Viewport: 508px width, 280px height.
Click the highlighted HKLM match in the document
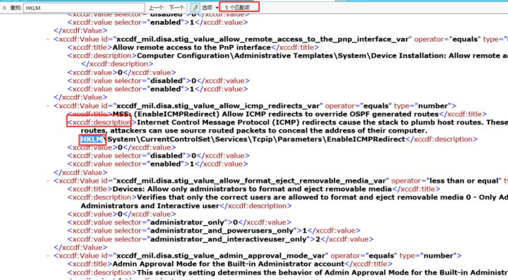(92, 139)
